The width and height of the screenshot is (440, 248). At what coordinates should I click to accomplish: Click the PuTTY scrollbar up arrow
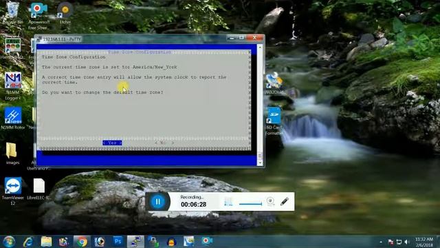(260, 47)
